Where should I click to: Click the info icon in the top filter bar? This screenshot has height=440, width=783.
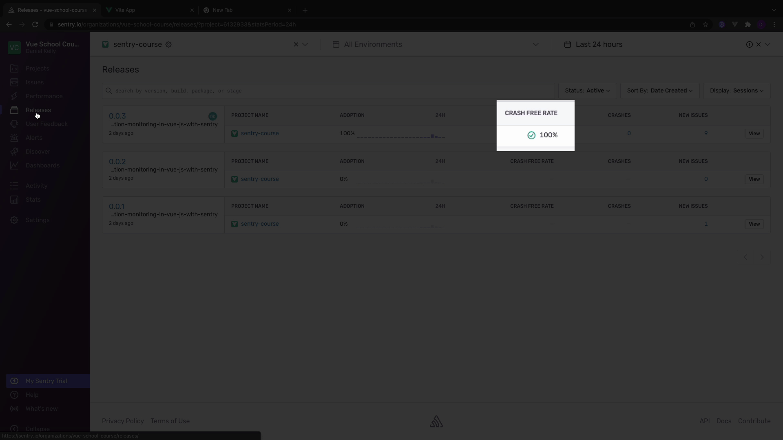point(750,44)
